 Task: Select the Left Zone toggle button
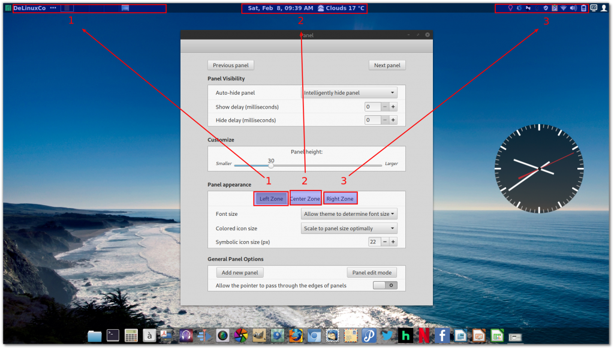(x=271, y=198)
